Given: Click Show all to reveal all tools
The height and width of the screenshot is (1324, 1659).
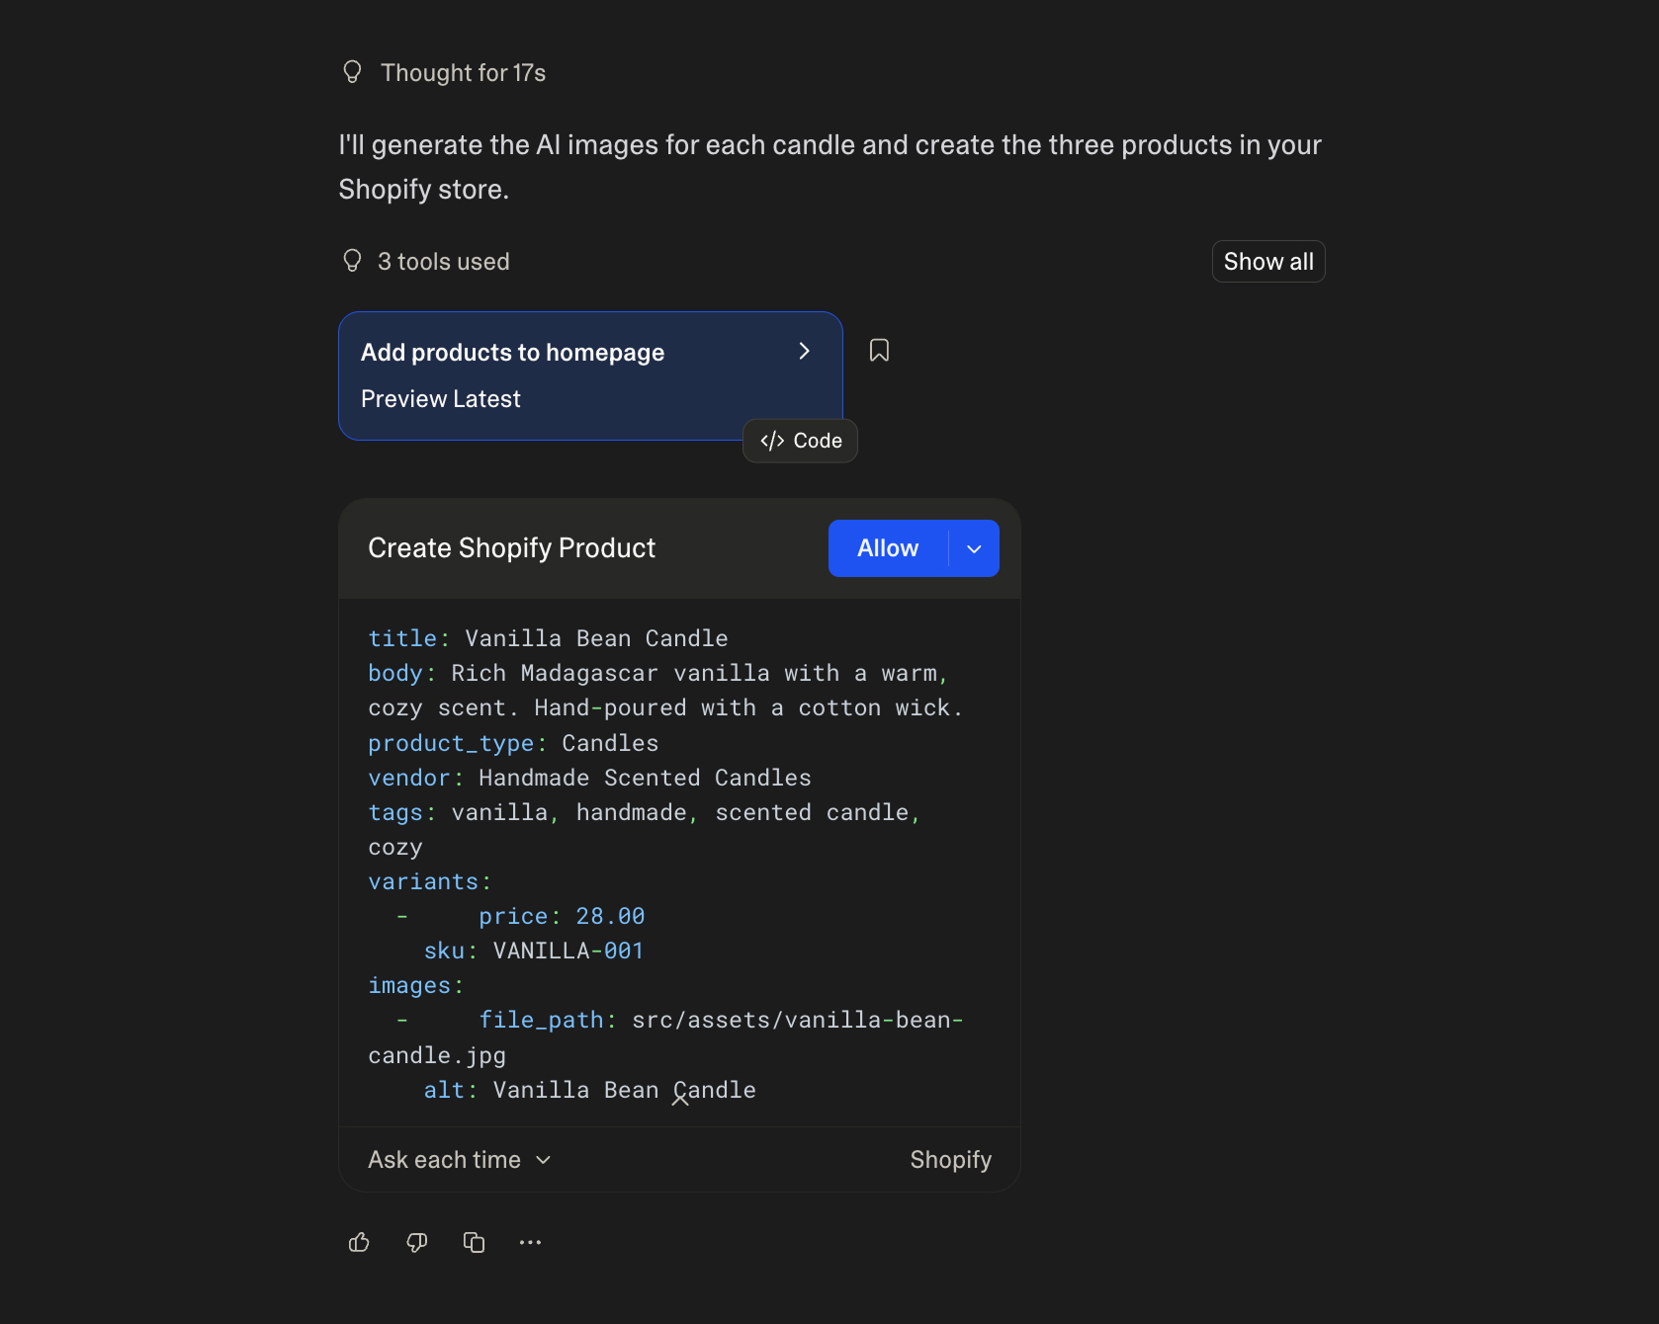Looking at the screenshot, I should [1267, 261].
